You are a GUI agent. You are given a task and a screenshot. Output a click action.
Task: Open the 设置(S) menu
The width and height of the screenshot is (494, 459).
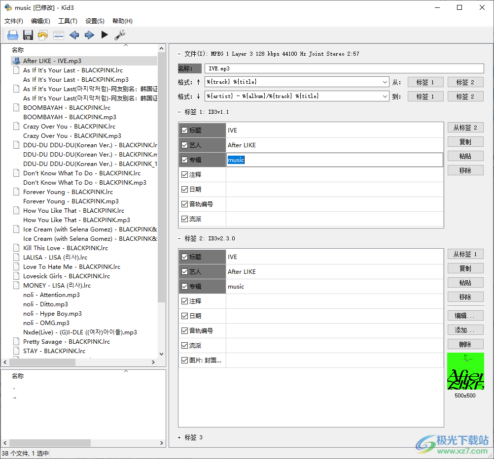[95, 21]
